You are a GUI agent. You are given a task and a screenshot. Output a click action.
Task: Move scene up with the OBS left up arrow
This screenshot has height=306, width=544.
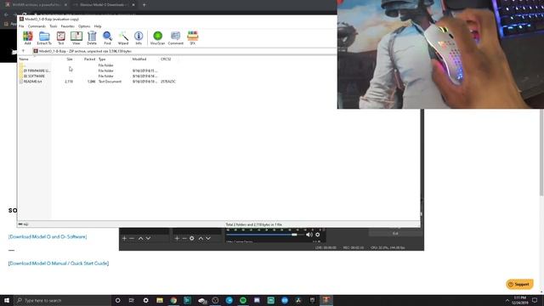tap(140, 238)
